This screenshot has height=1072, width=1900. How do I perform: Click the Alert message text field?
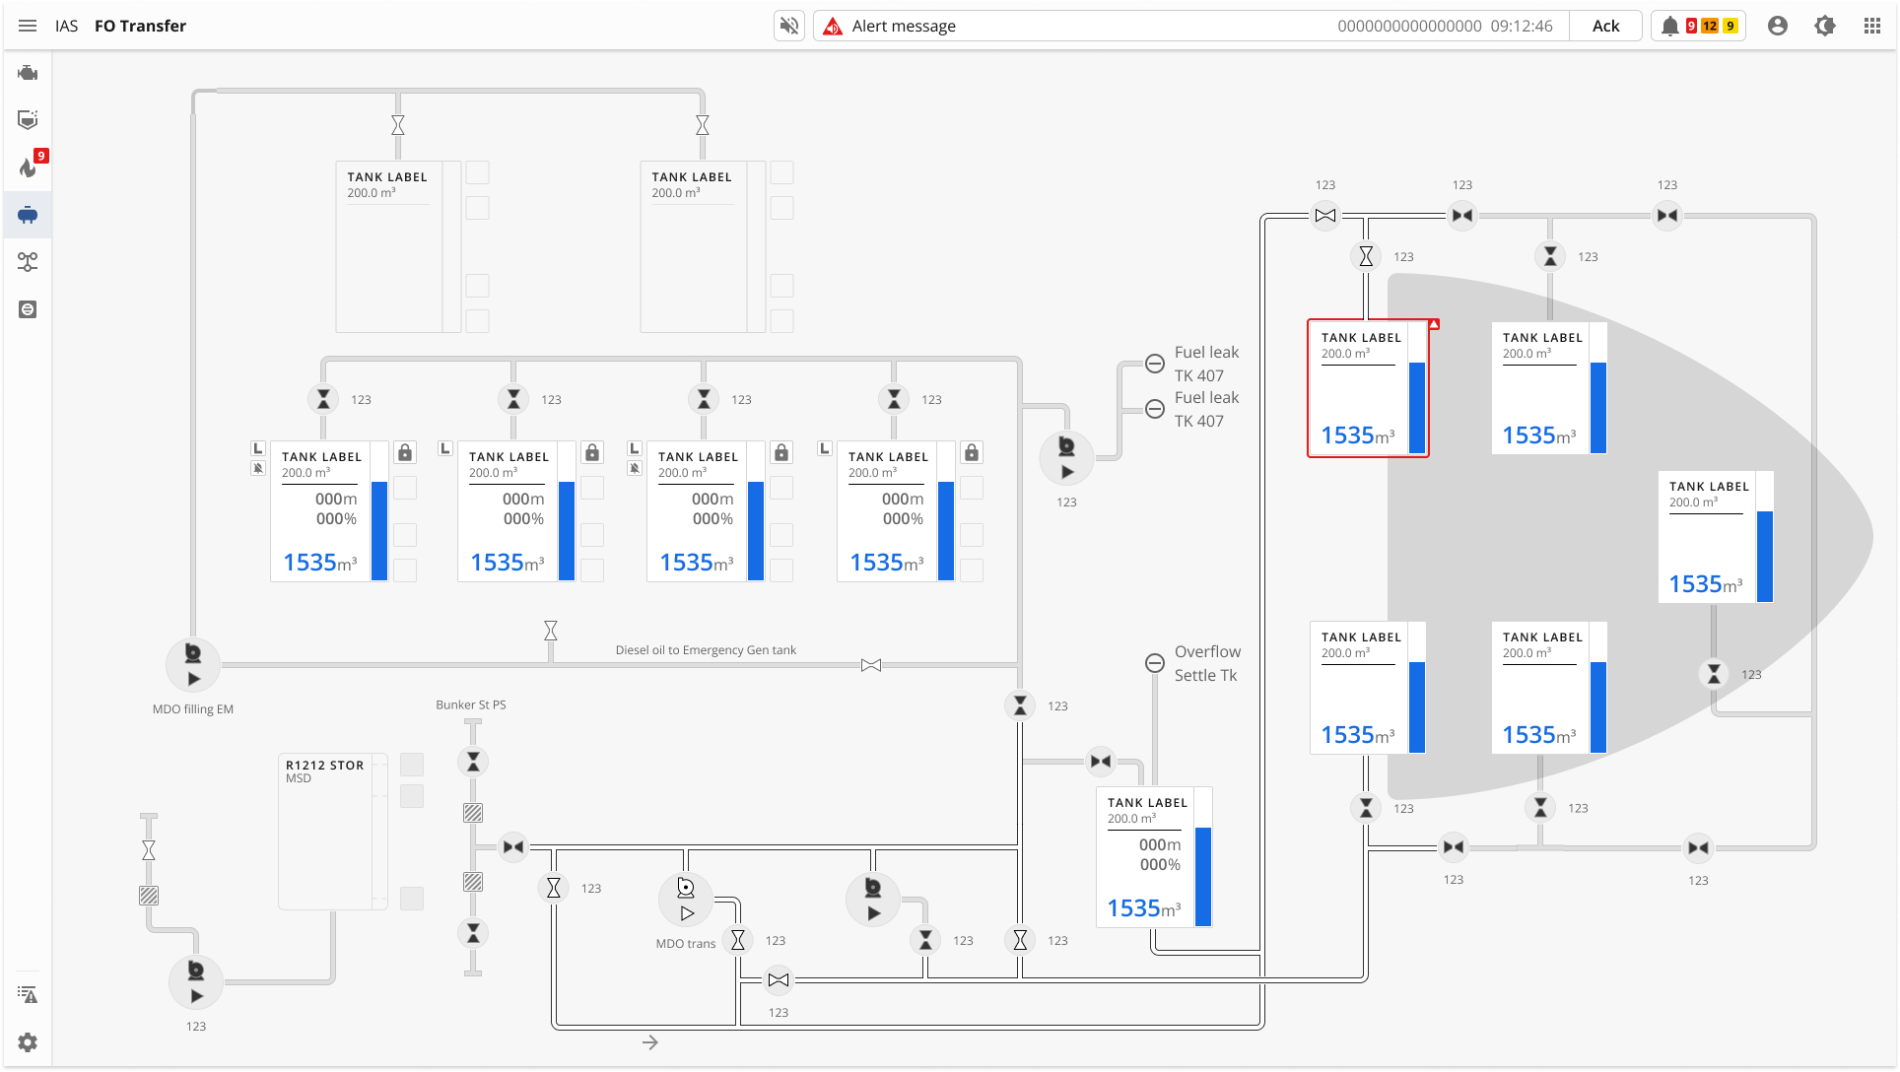[1190, 26]
